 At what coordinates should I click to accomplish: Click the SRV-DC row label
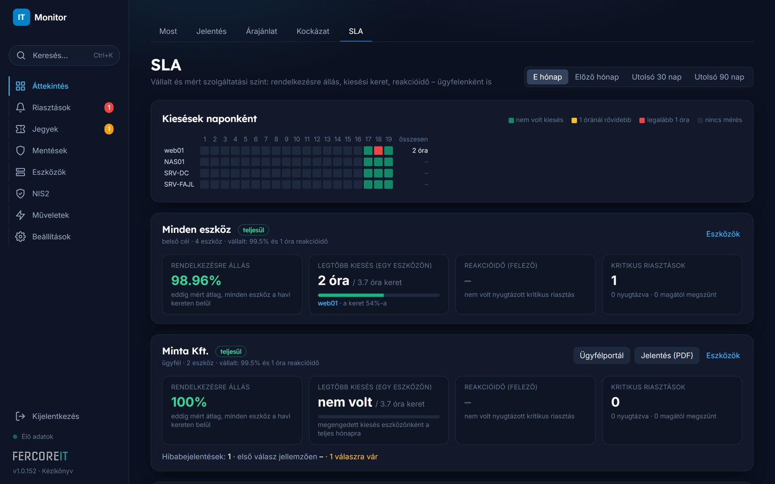coord(176,173)
